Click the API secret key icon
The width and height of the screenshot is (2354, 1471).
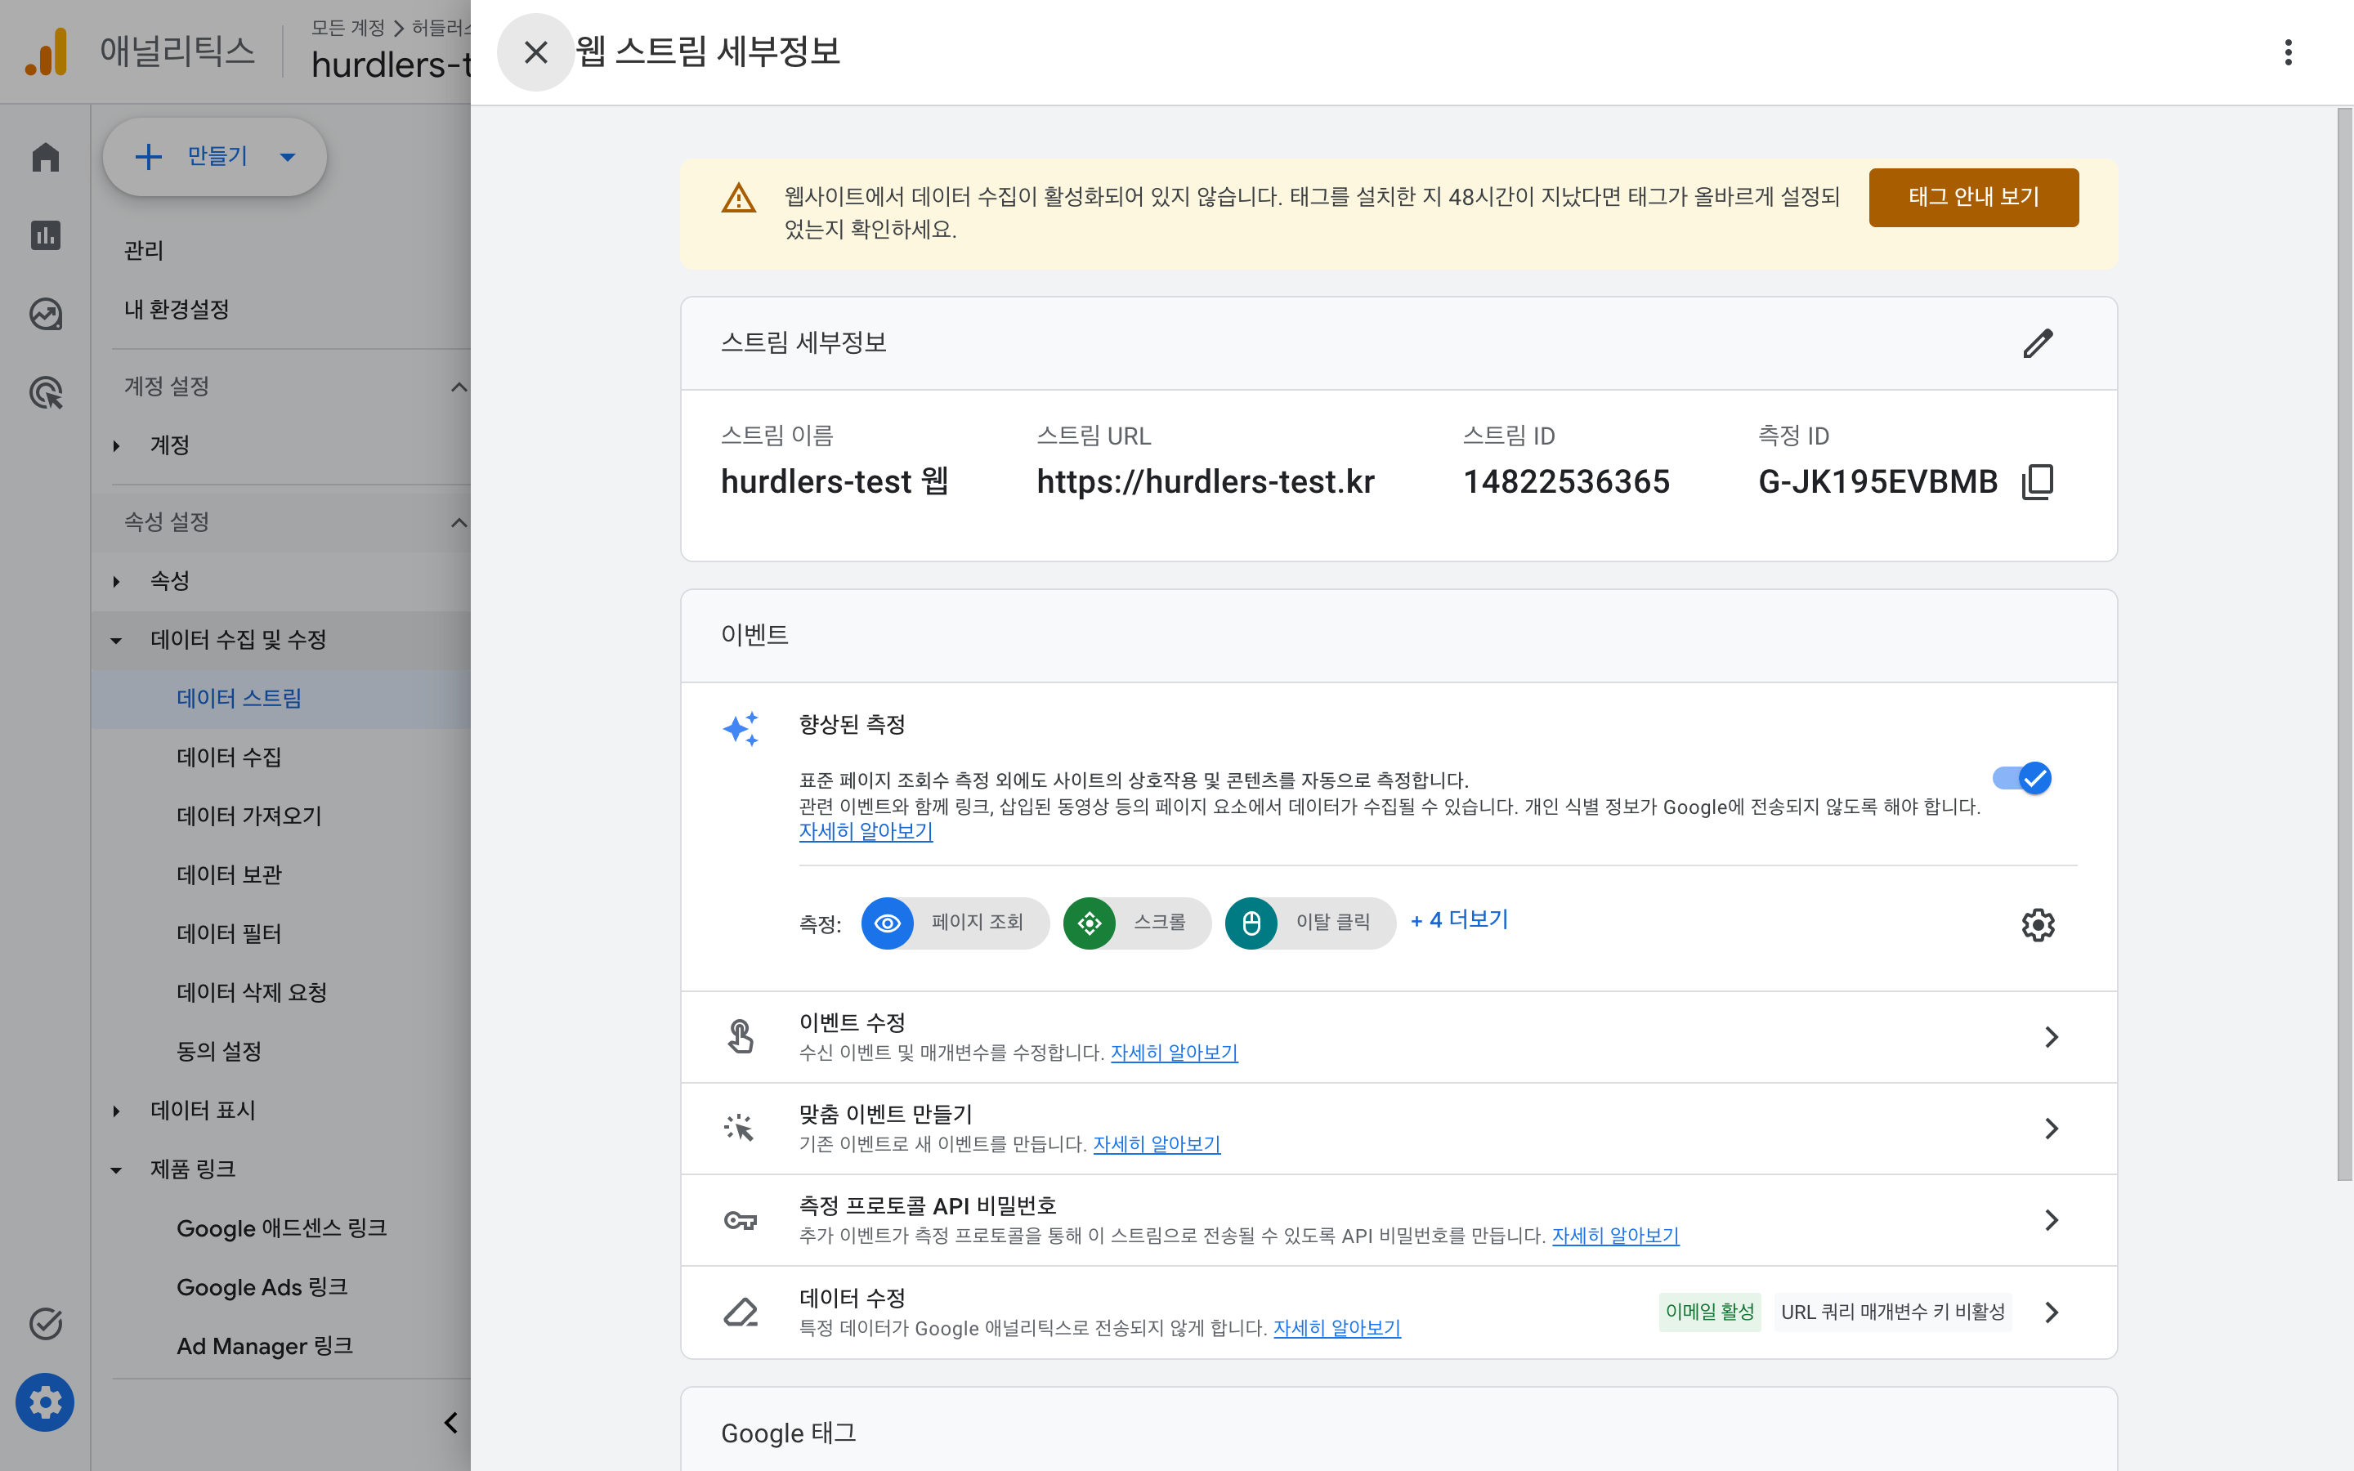coord(741,1220)
